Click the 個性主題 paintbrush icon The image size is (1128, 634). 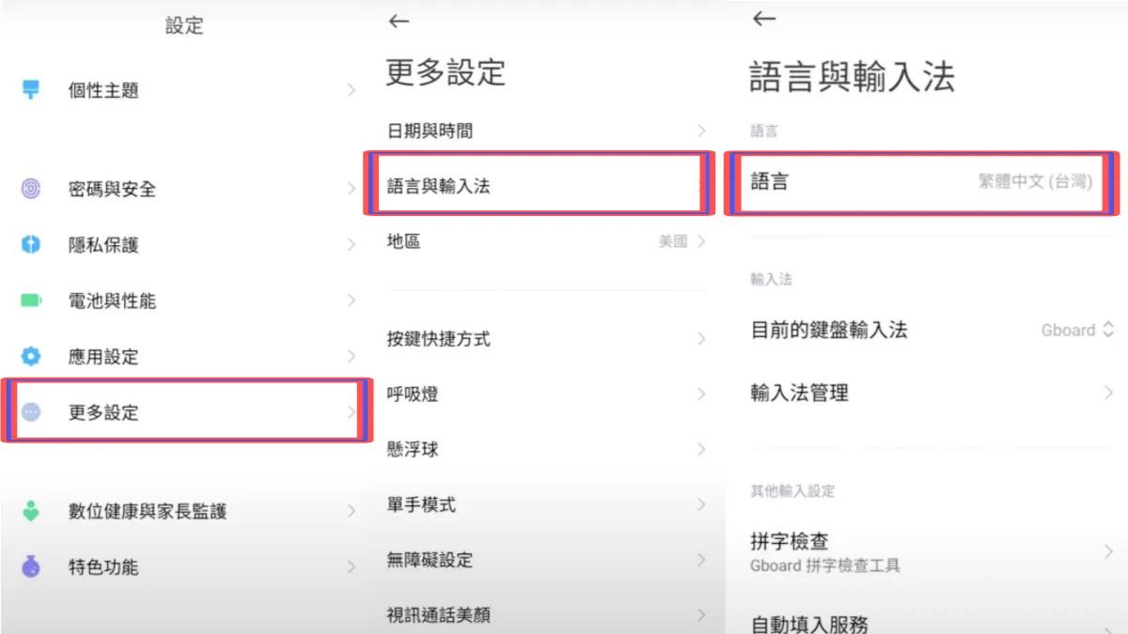(31, 90)
